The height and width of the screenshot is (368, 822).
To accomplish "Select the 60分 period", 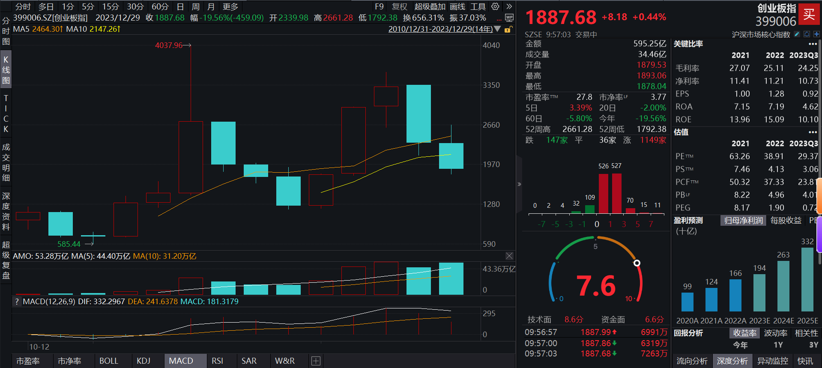I will (160, 6).
